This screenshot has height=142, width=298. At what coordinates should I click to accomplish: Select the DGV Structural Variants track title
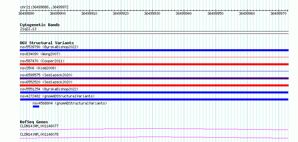47,43
